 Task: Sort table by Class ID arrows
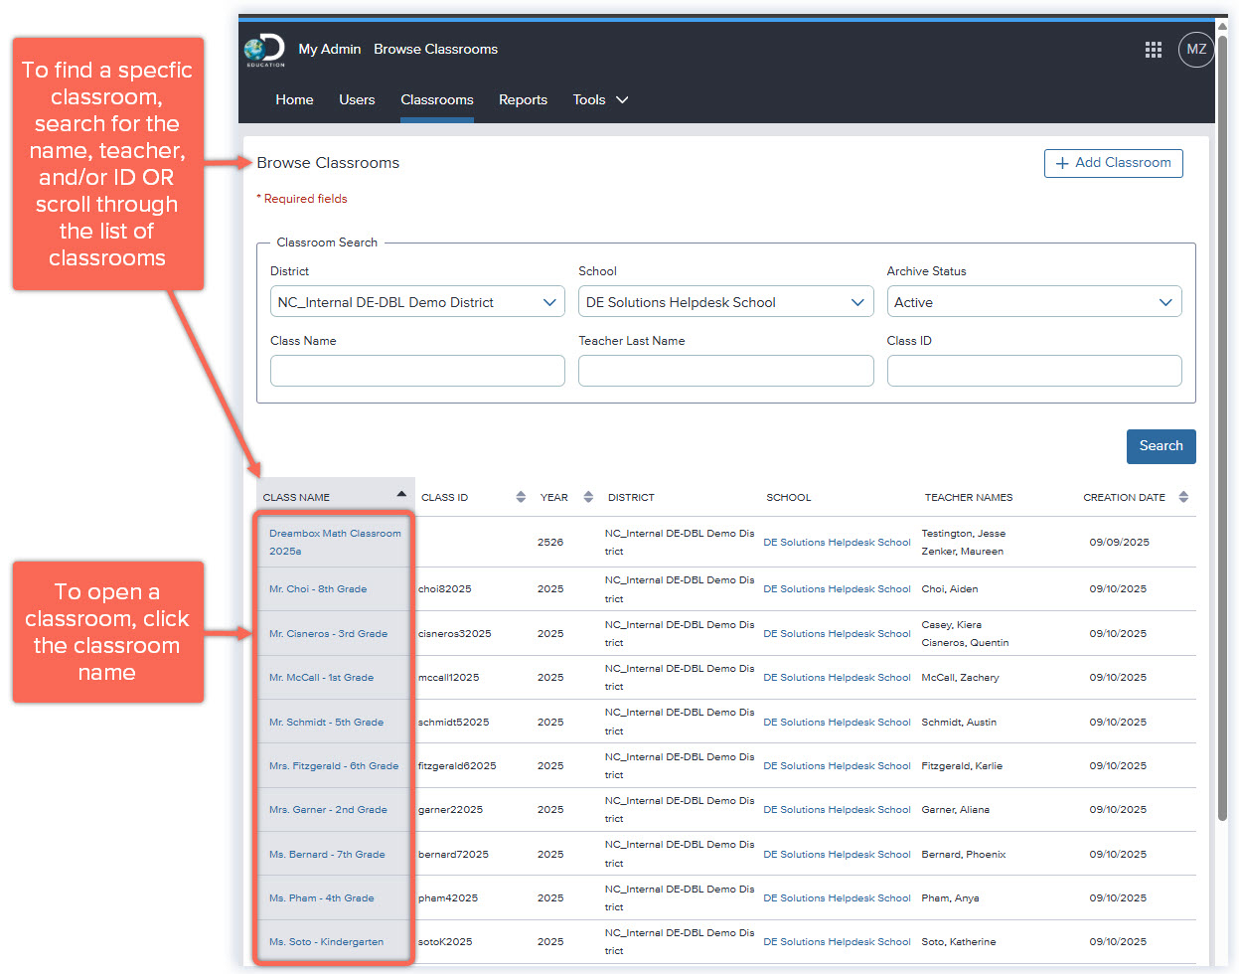click(521, 497)
